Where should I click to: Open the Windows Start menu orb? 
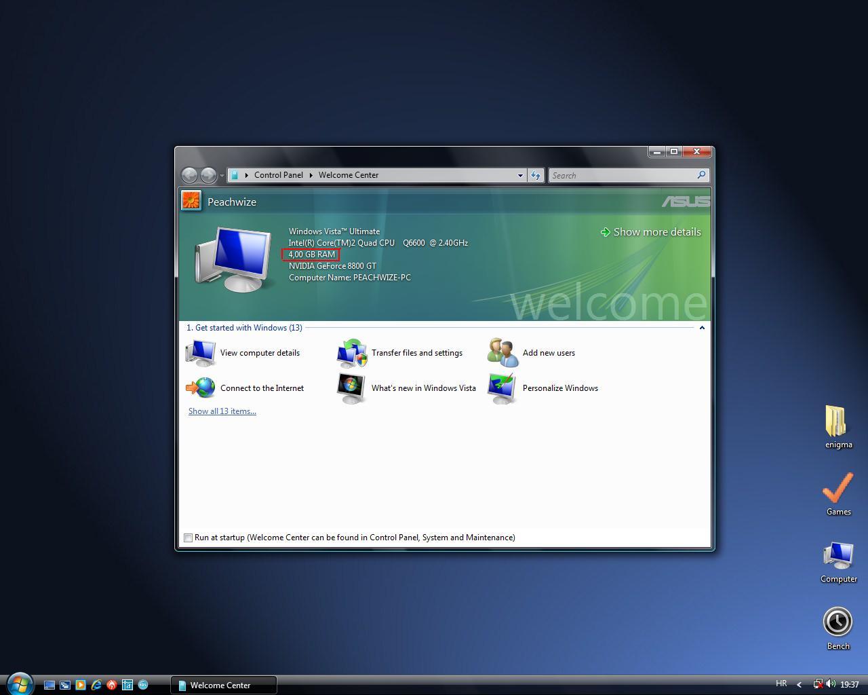click(20, 684)
